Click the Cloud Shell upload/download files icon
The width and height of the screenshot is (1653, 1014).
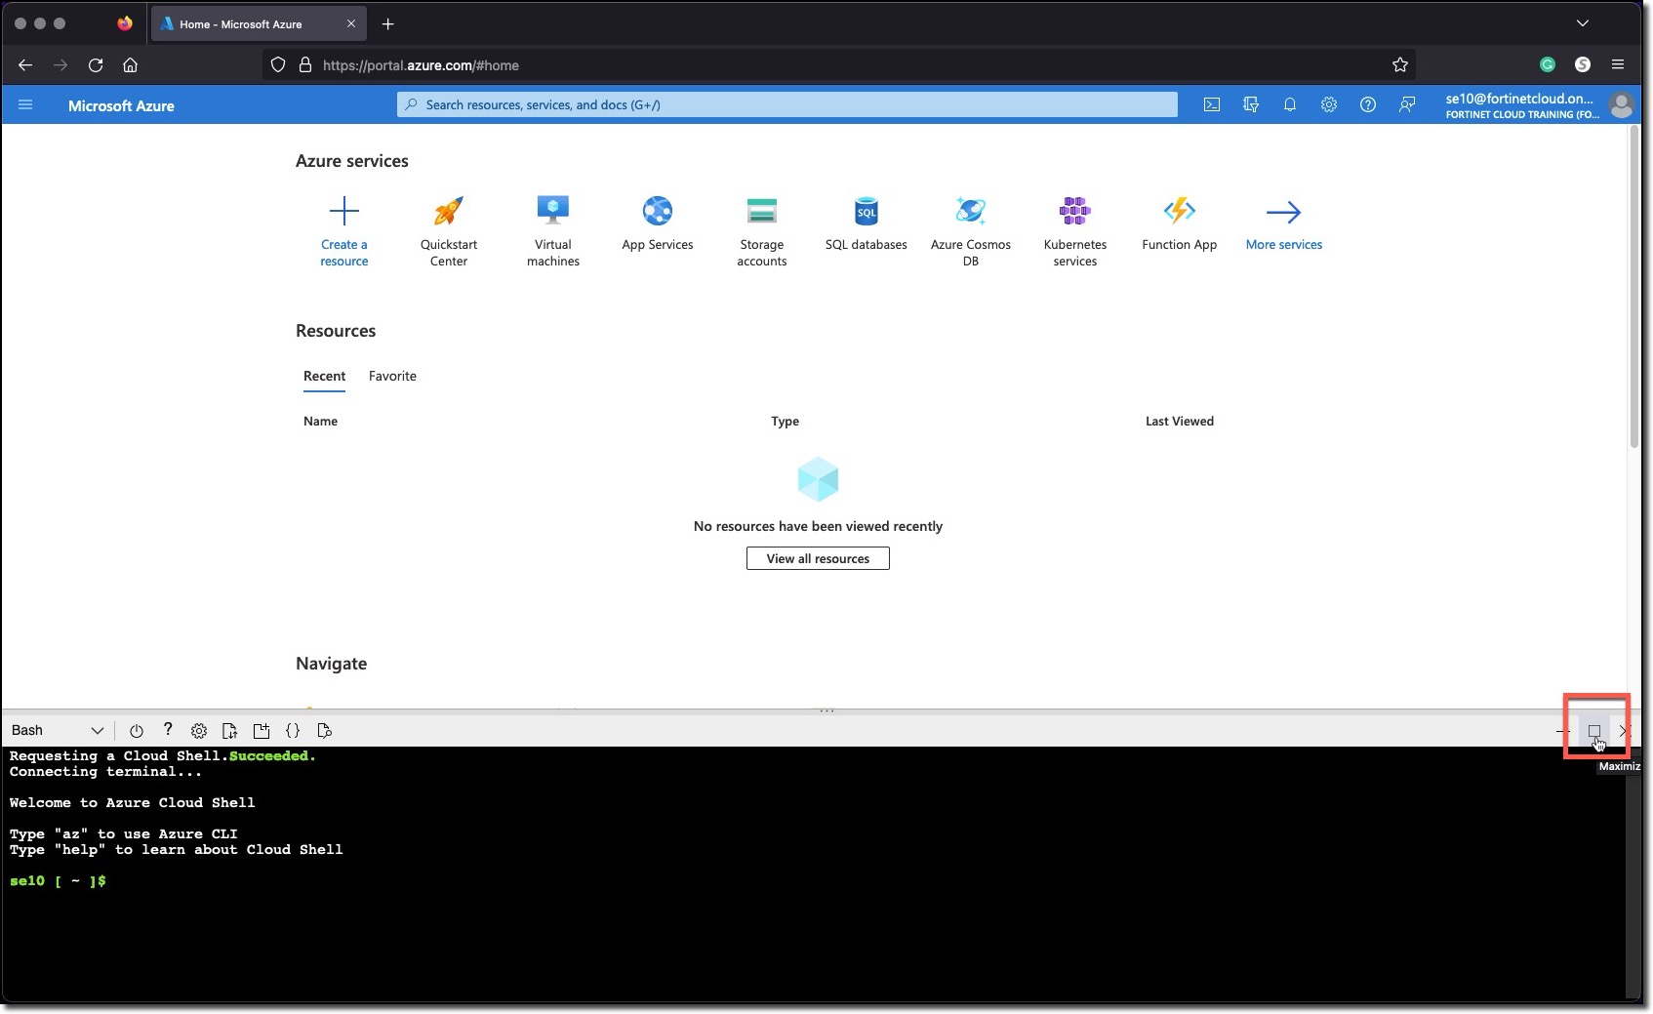230,730
